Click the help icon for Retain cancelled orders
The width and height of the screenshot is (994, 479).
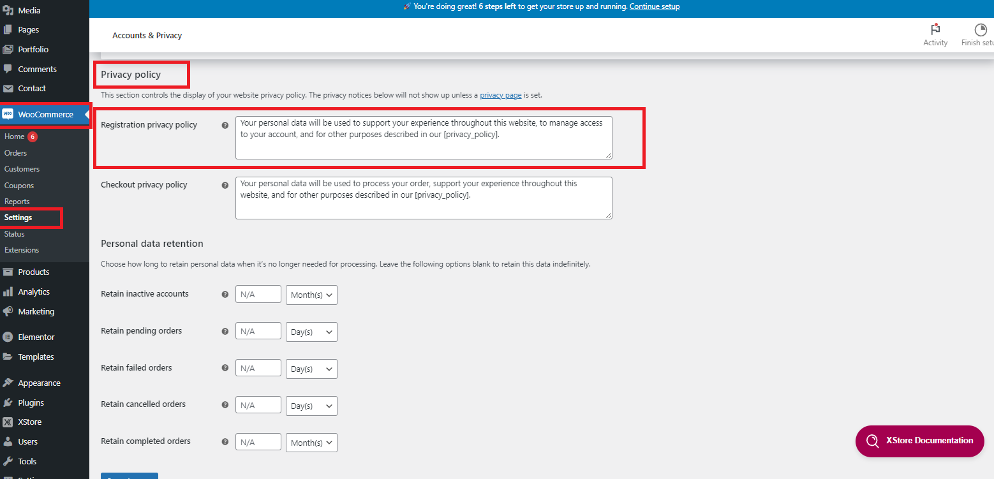(x=225, y=404)
